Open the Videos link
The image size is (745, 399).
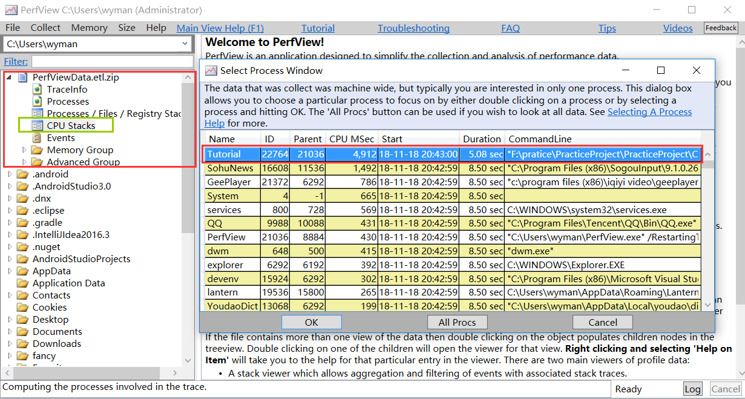678,28
